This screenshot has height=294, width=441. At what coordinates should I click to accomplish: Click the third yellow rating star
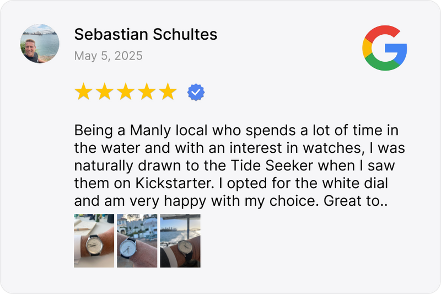125,92
